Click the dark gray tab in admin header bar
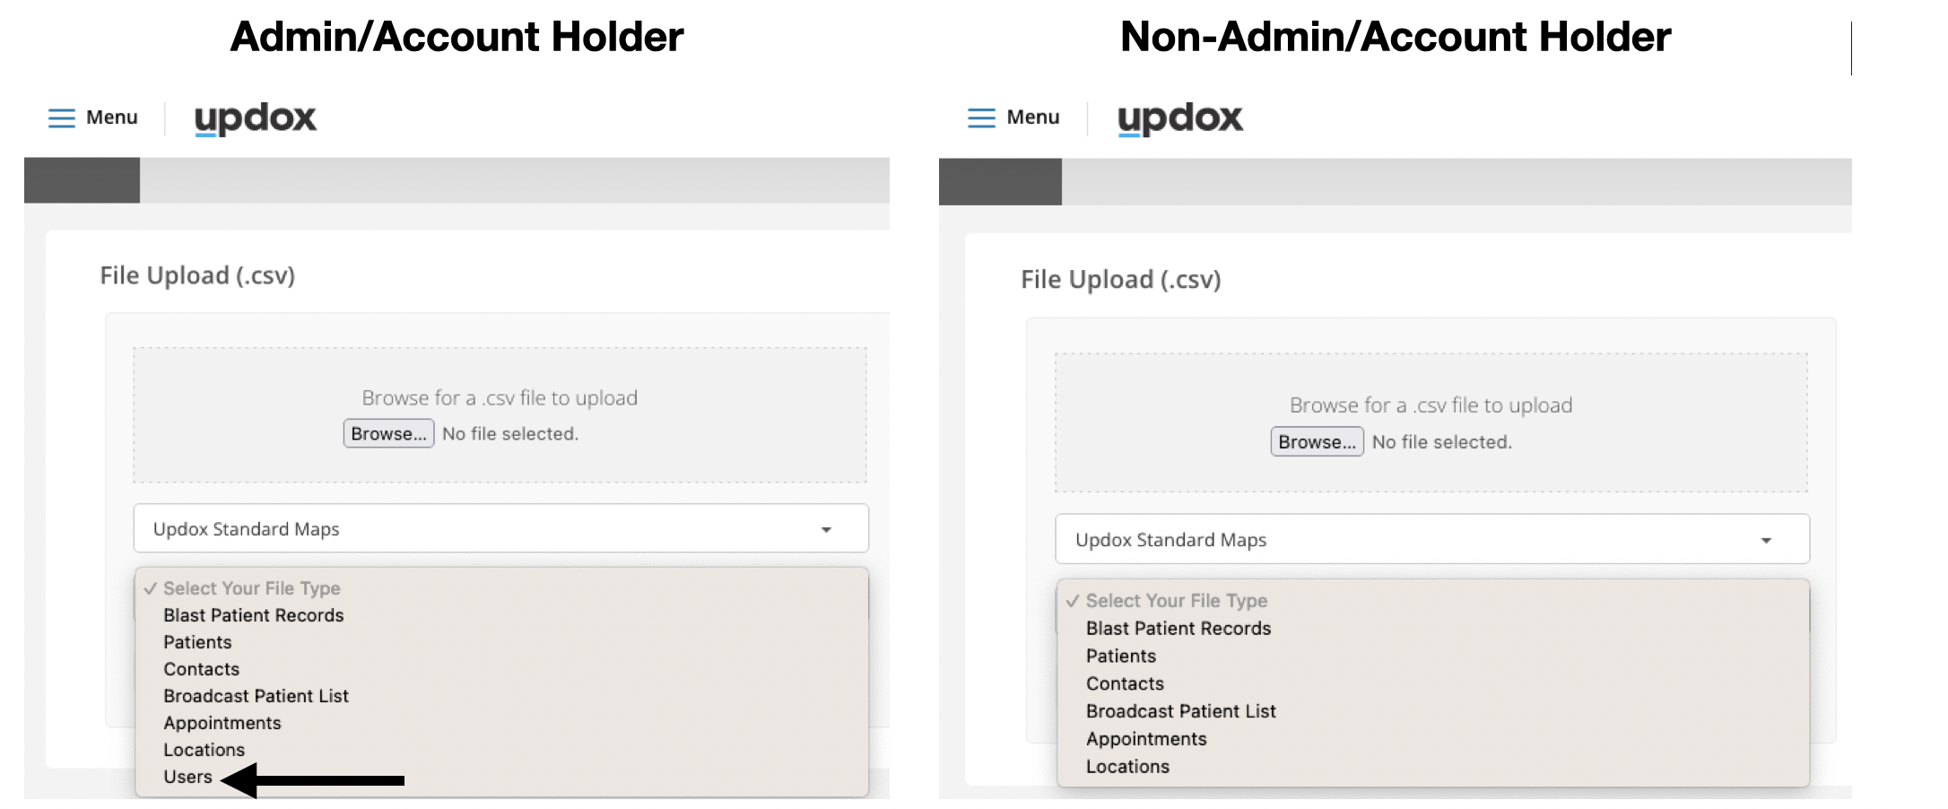The height and width of the screenshot is (809, 1948). pos(82,180)
